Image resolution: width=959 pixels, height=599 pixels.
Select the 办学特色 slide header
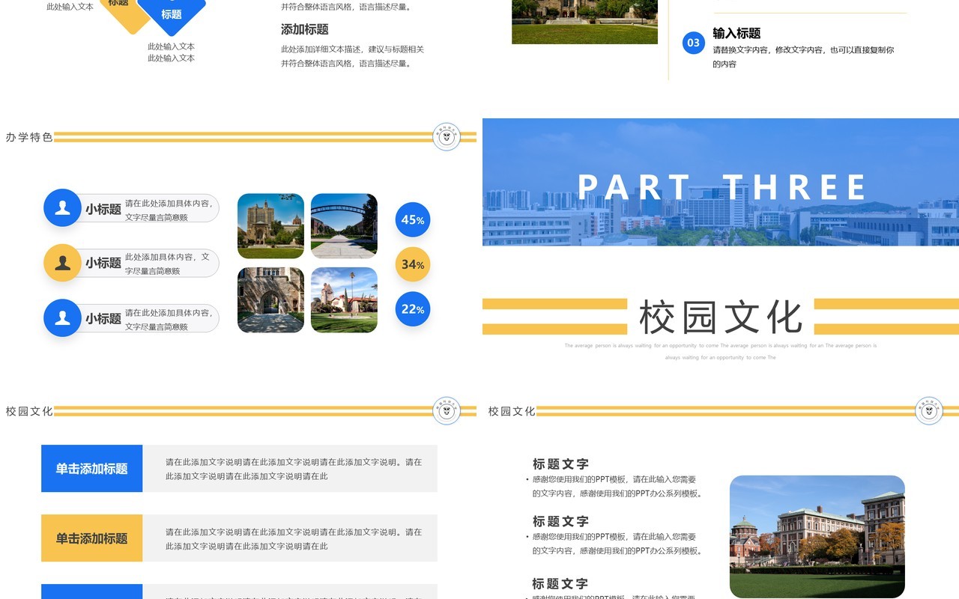tap(29, 137)
